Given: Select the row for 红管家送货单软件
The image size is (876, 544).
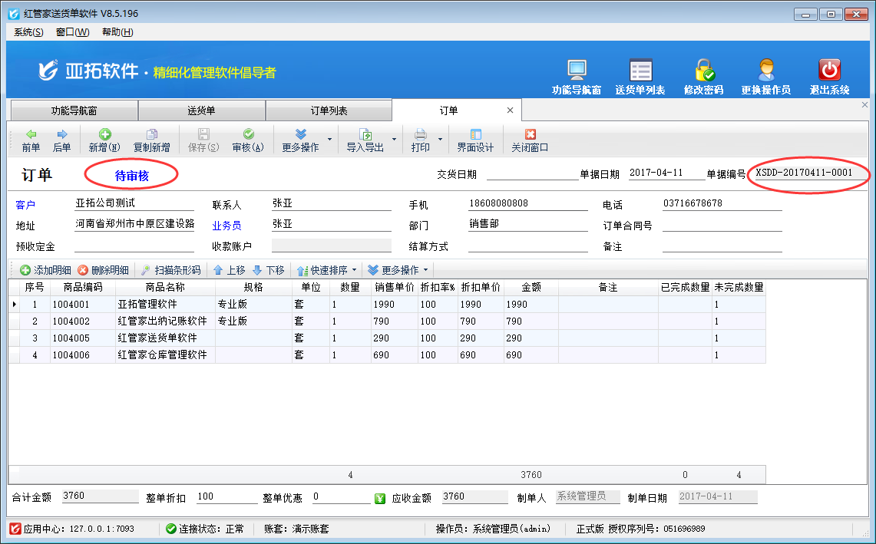Looking at the screenshot, I should (x=157, y=338).
